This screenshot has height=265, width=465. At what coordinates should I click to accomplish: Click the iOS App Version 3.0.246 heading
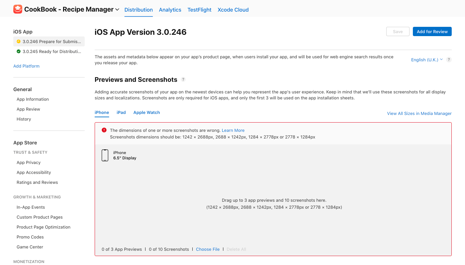click(140, 32)
